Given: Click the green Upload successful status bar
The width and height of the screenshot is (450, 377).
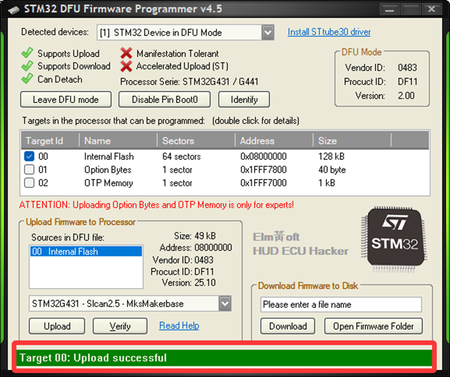Looking at the screenshot, I should [x=224, y=358].
